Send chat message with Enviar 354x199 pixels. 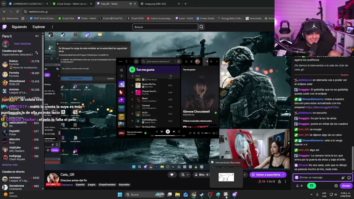[346, 186]
